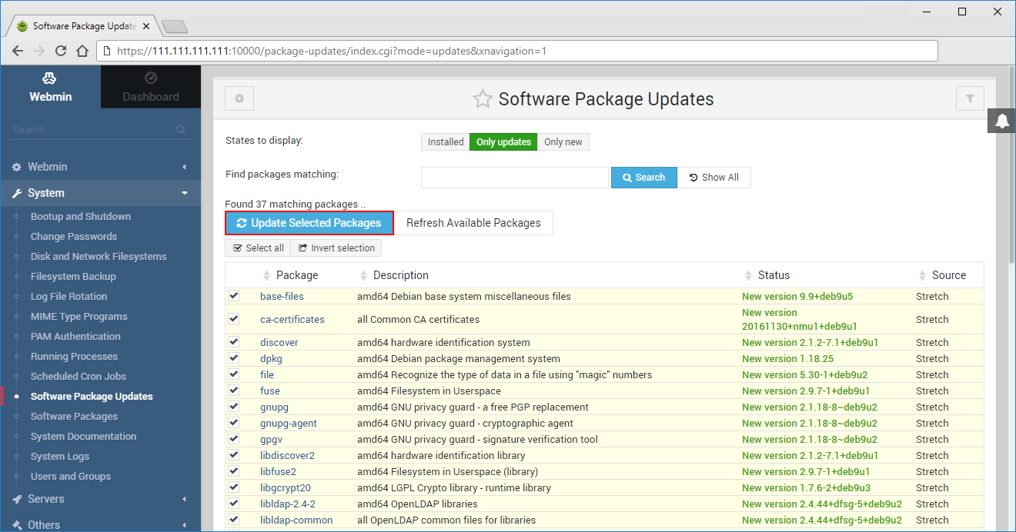Image resolution: width=1016 pixels, height=532 pixels.
Task: Open the gnupg package link
Action: click(274, 407)
